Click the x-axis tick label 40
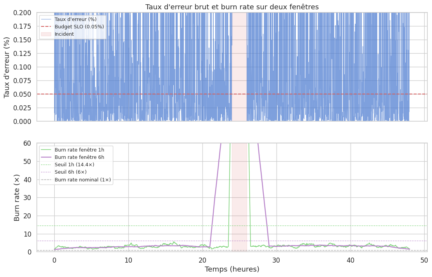Image resolution: width=432 pixels, height=277 pixels. tap(351, 260)
